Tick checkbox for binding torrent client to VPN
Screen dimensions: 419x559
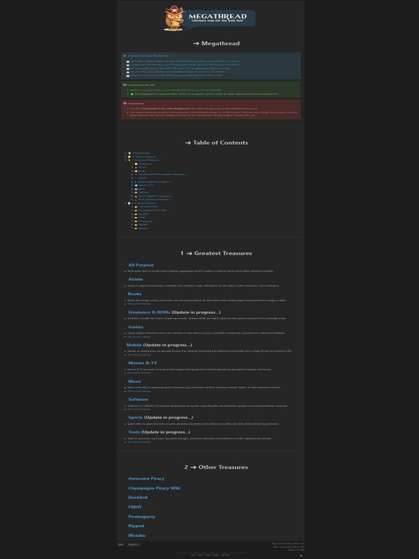pos(128,76)
